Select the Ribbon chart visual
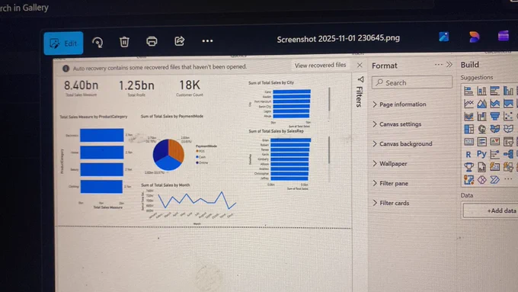The image size is (518, 292). 468,117
